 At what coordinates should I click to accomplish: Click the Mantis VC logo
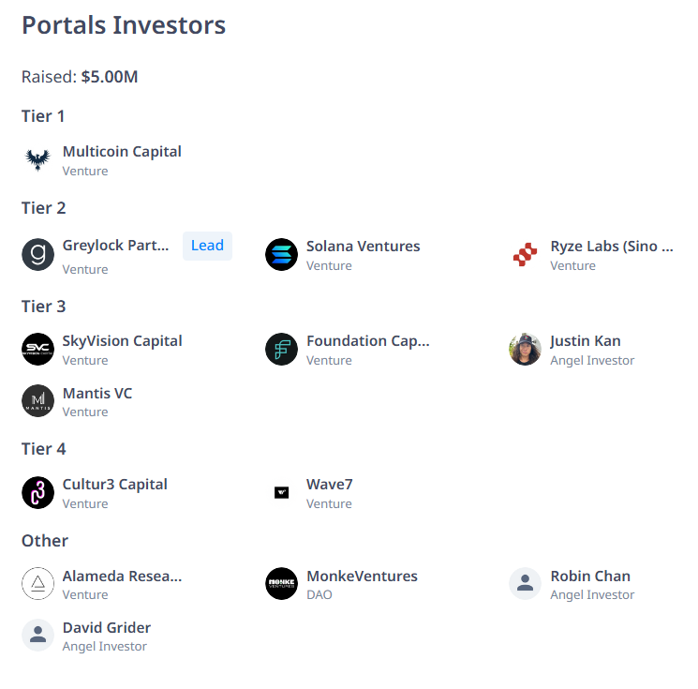(x=37, y=401)
